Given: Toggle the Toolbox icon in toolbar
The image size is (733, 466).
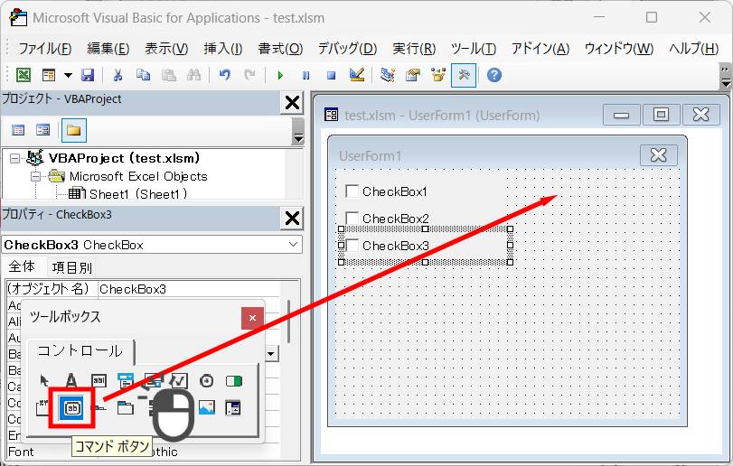Looking at the screenshot, I should coord(464,75).
